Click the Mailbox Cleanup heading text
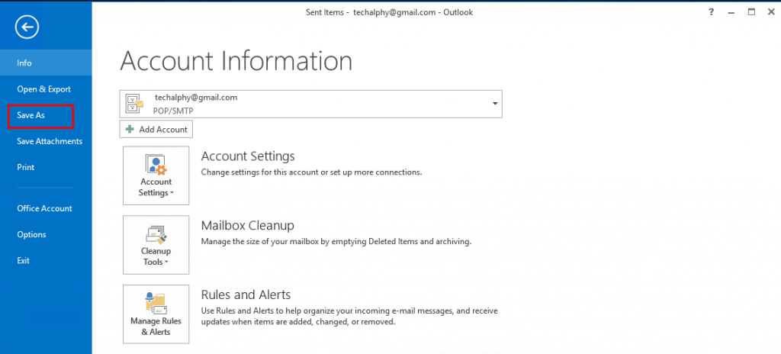 coord(248,225)
